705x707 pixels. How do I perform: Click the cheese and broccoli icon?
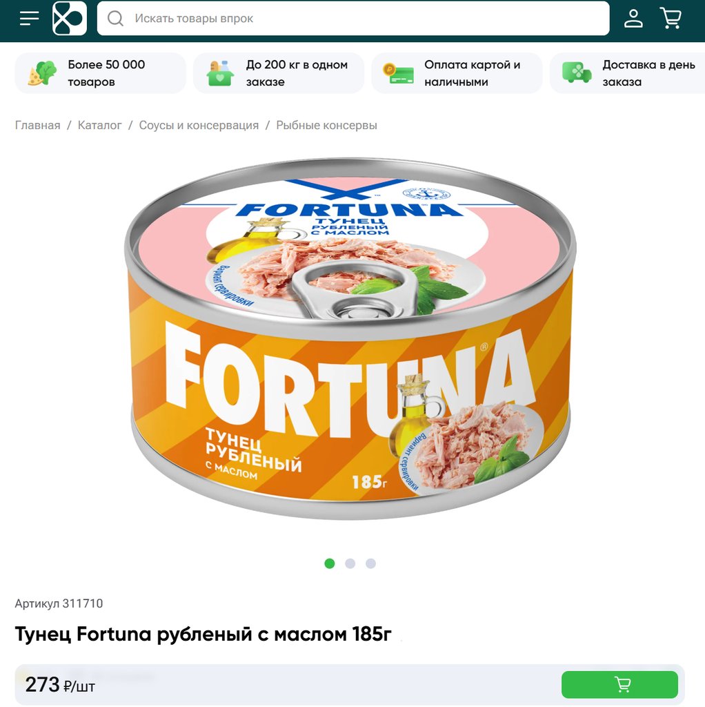(x=42, y=73)
